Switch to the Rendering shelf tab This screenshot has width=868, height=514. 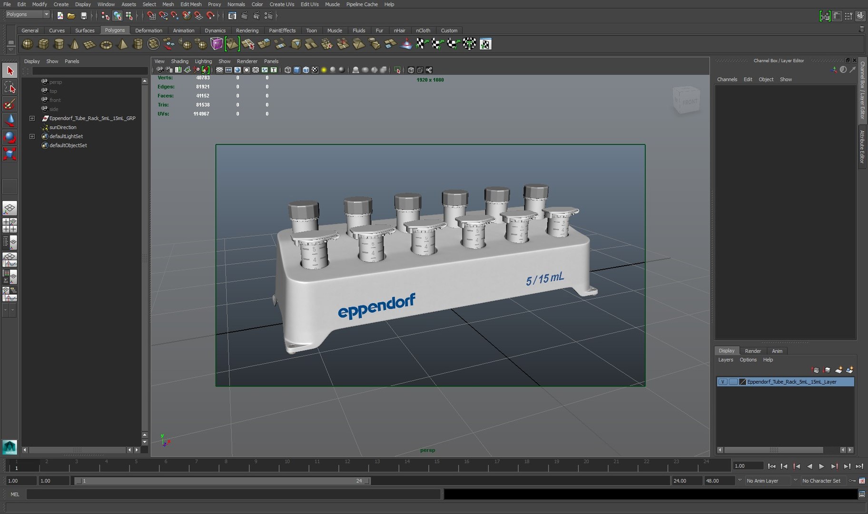[x=247, y=30]
